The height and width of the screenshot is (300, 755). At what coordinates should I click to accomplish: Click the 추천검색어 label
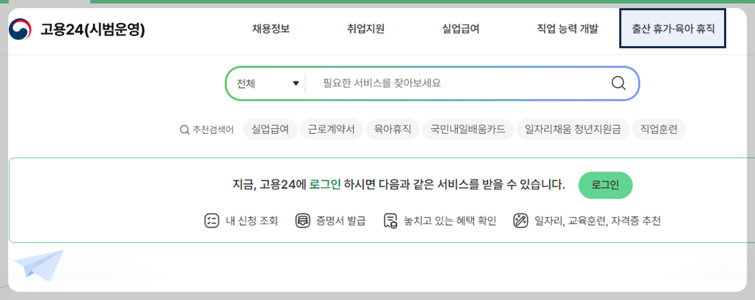pos(213,130)
